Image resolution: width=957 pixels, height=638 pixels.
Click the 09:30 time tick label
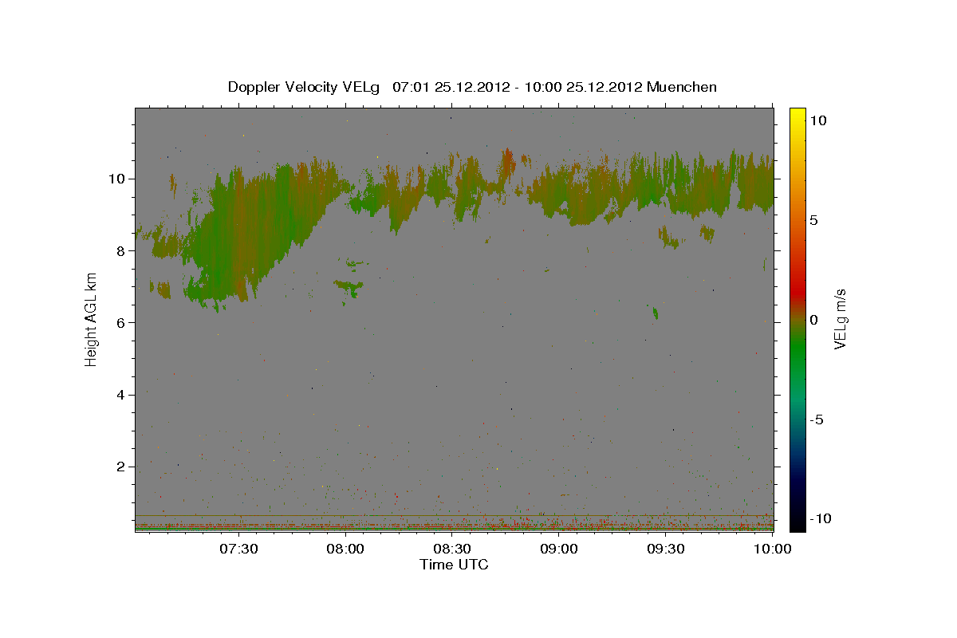coord(667,549)
